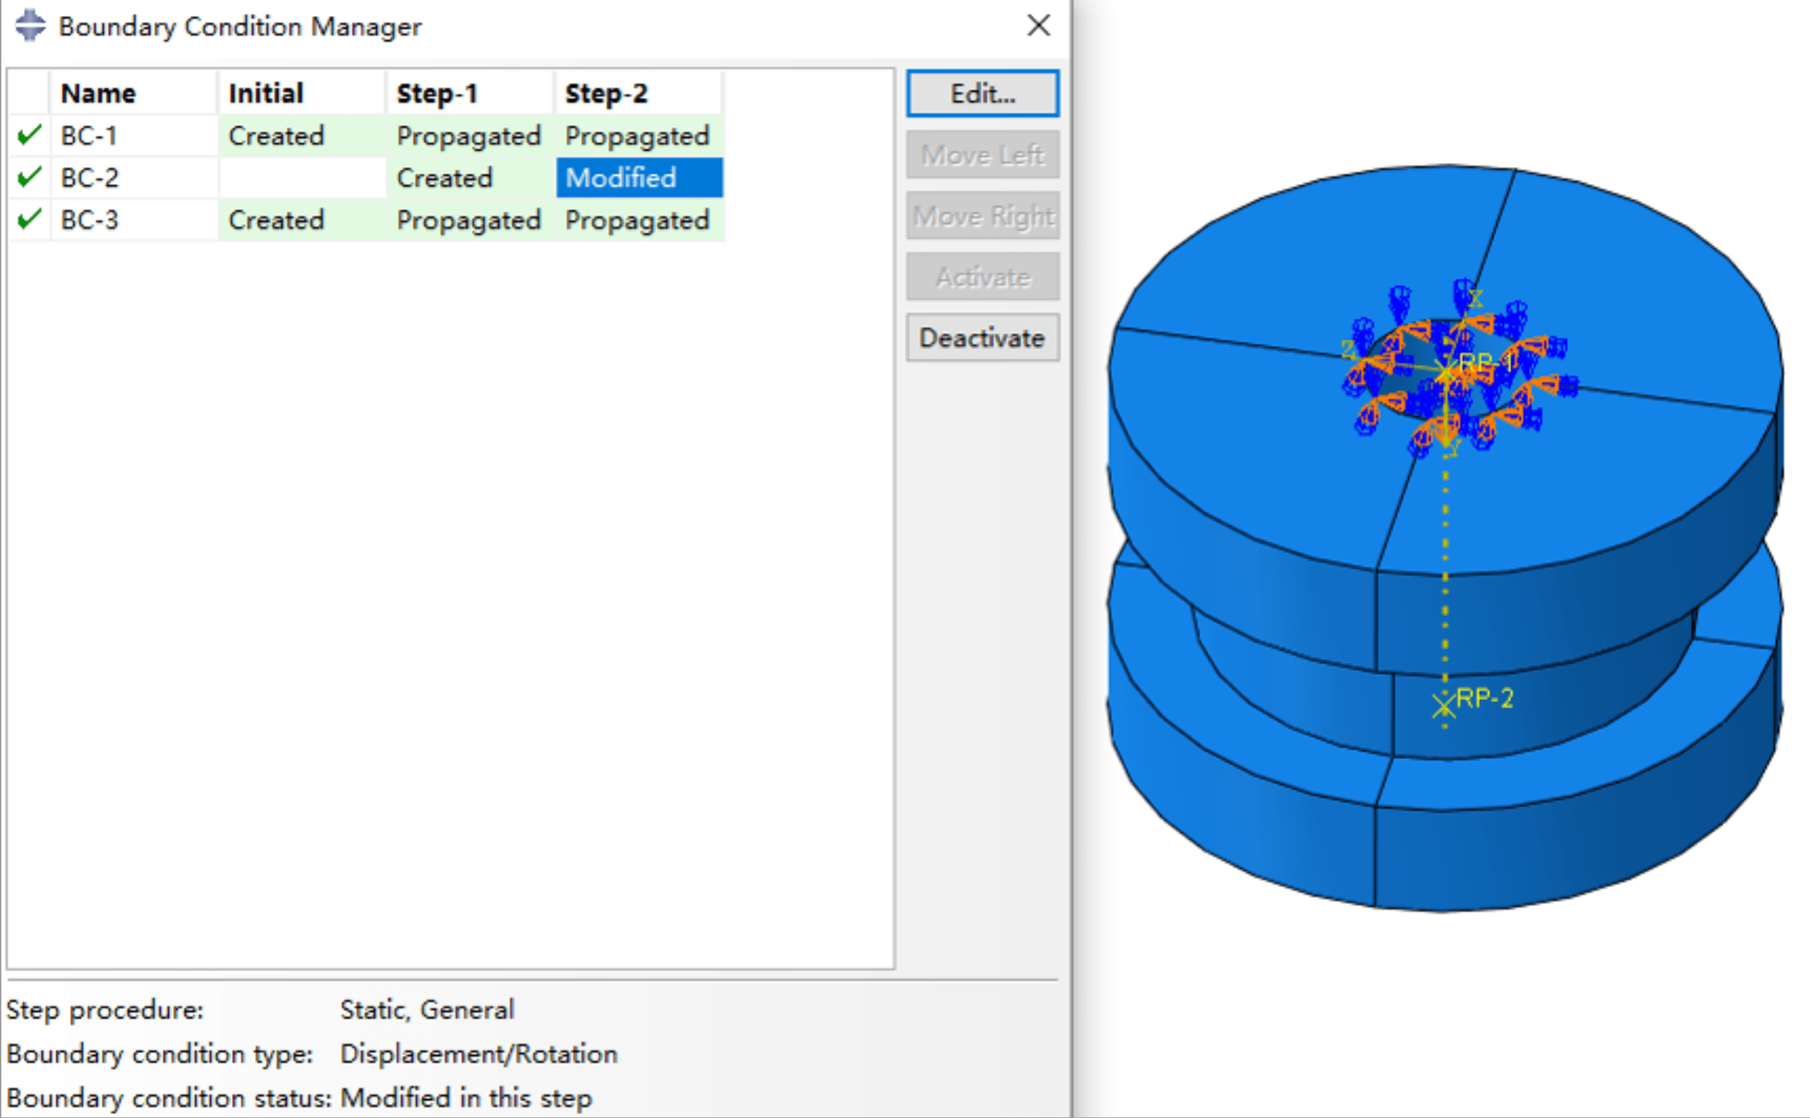Image resolution: width=1810 pixels, height=1118 pixels.
Task: Toggle the green checkmark for BC-2
Action: tap(29, 178)
